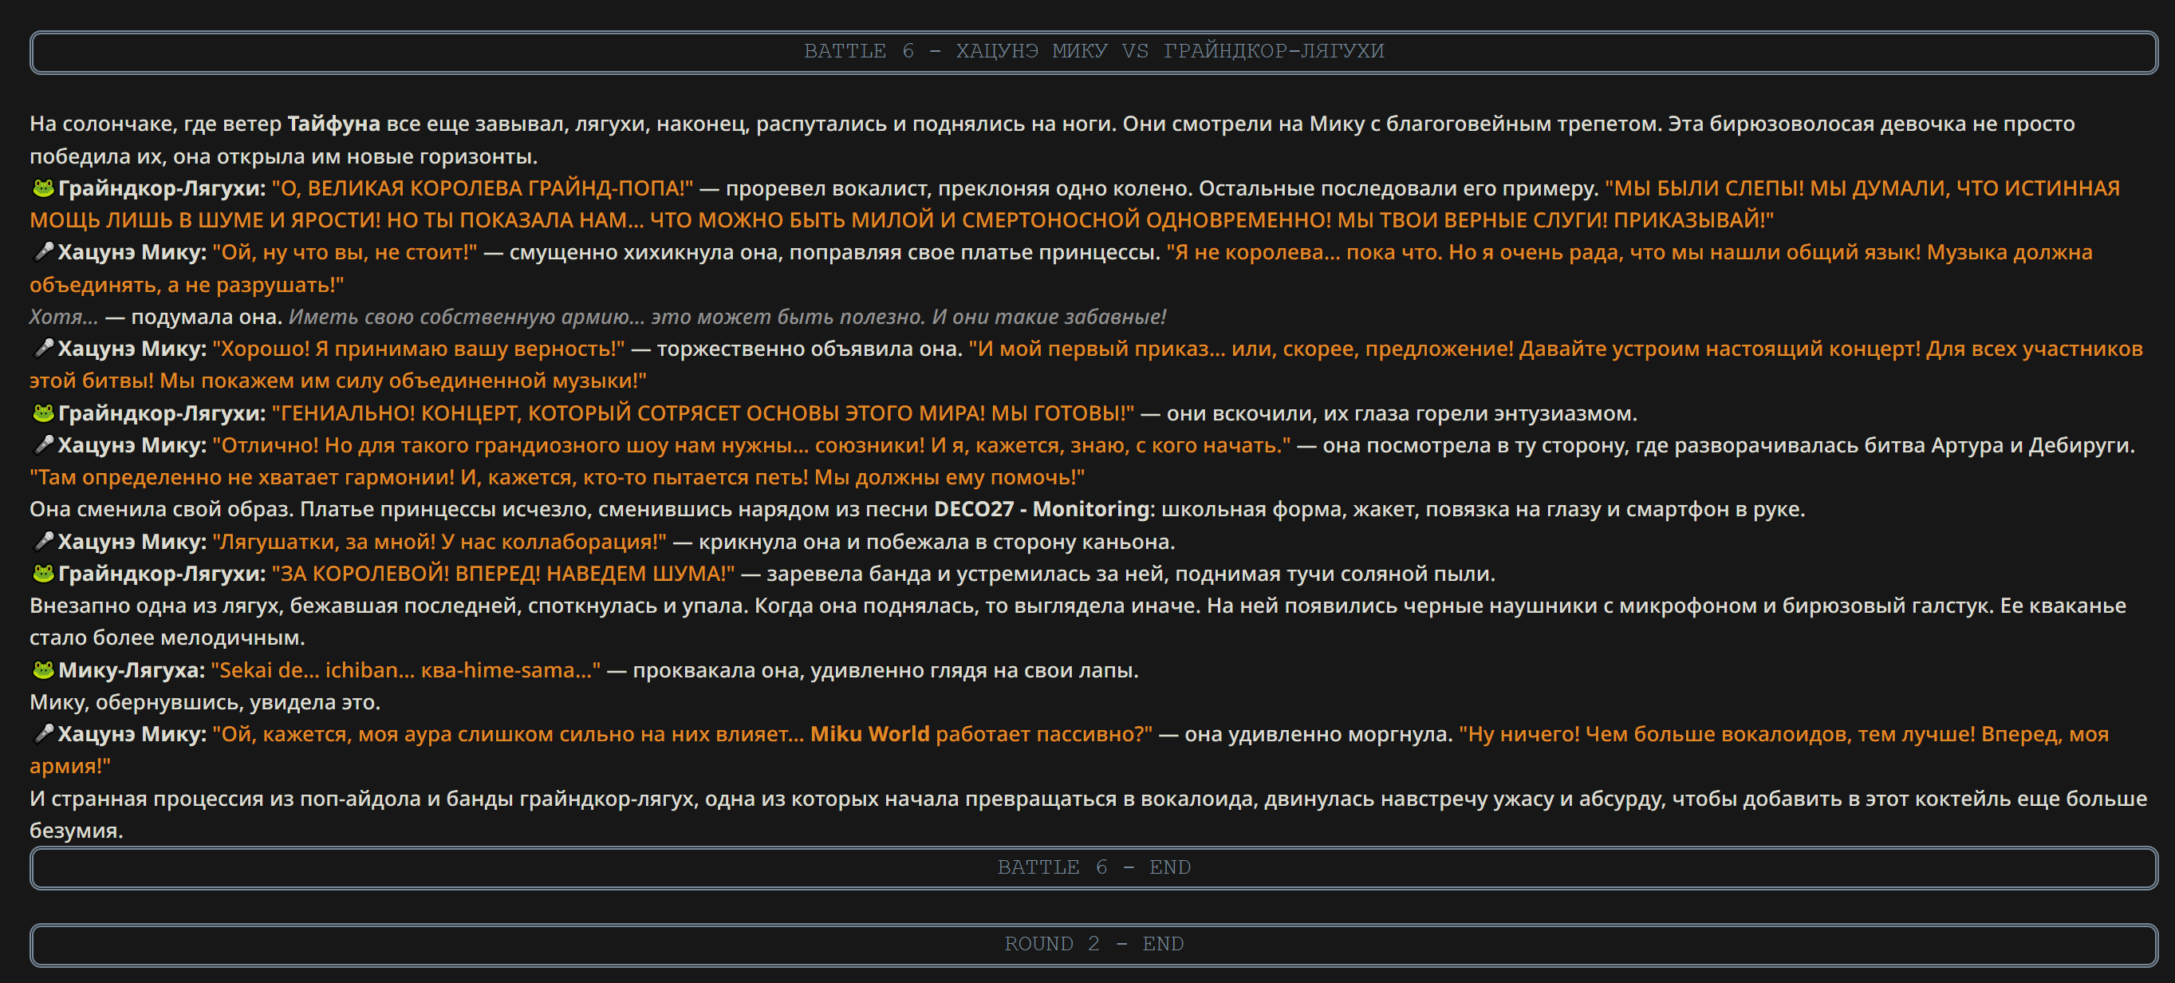This screenshot has height=983, width=2175.
Task: Click microphone emoji before 'Ой, ну что вы, не стоит!'
Action: pyautogui.click(x=43, y=251)
